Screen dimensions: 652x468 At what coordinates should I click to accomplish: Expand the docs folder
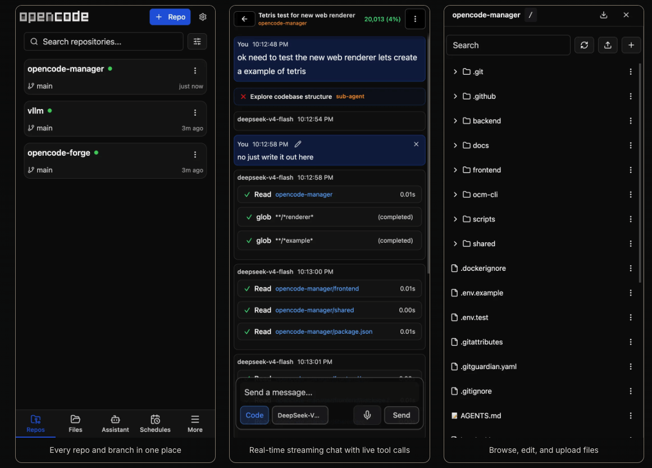455,145
